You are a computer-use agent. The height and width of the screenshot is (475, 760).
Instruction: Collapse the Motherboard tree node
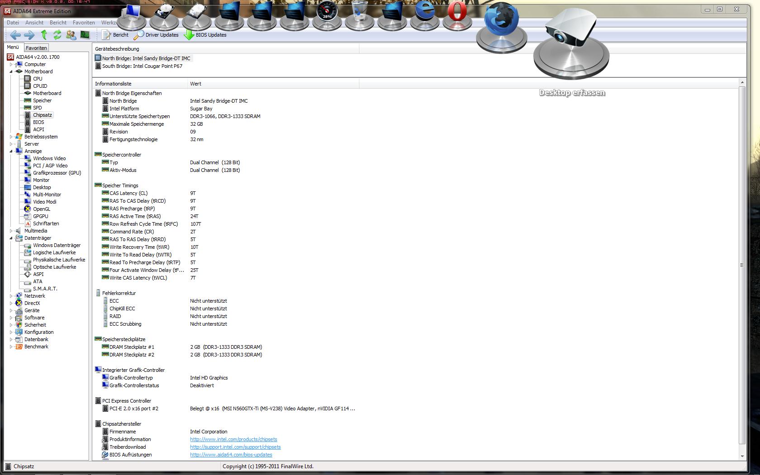pyautogui.click(x=11, y=71)
